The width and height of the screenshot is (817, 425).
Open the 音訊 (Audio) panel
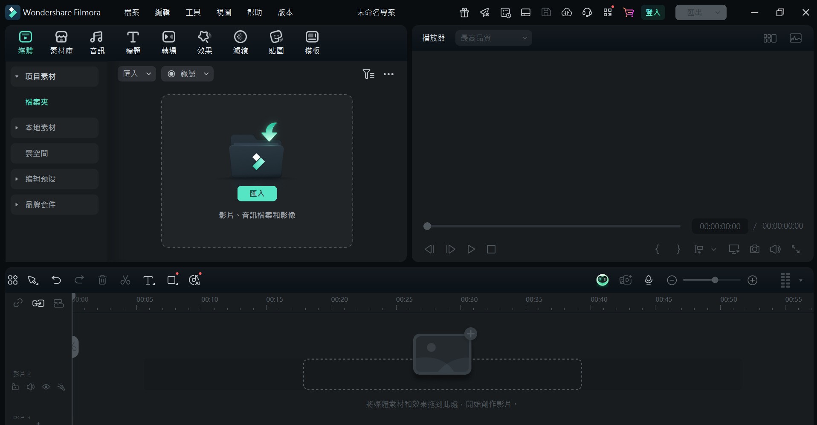(x=96, y=42)
